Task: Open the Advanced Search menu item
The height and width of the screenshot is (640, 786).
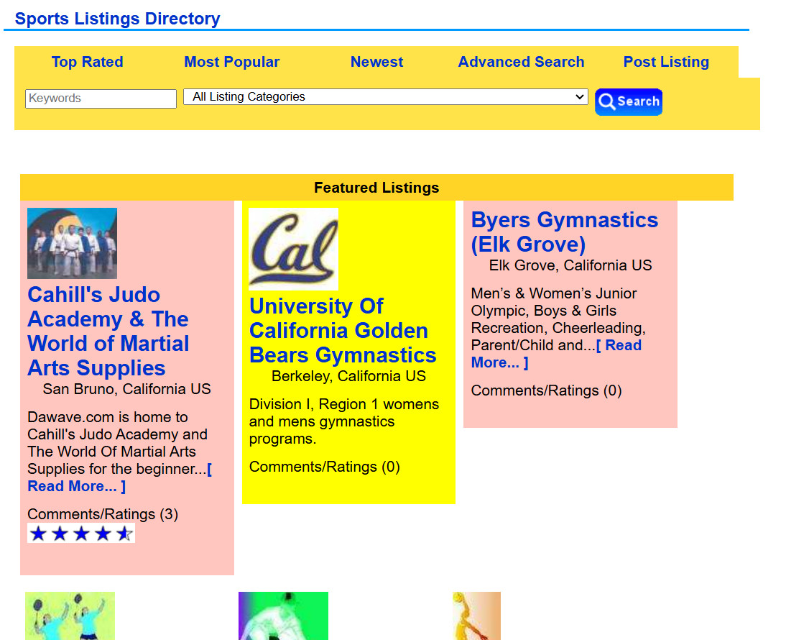Action: [521, 62]
